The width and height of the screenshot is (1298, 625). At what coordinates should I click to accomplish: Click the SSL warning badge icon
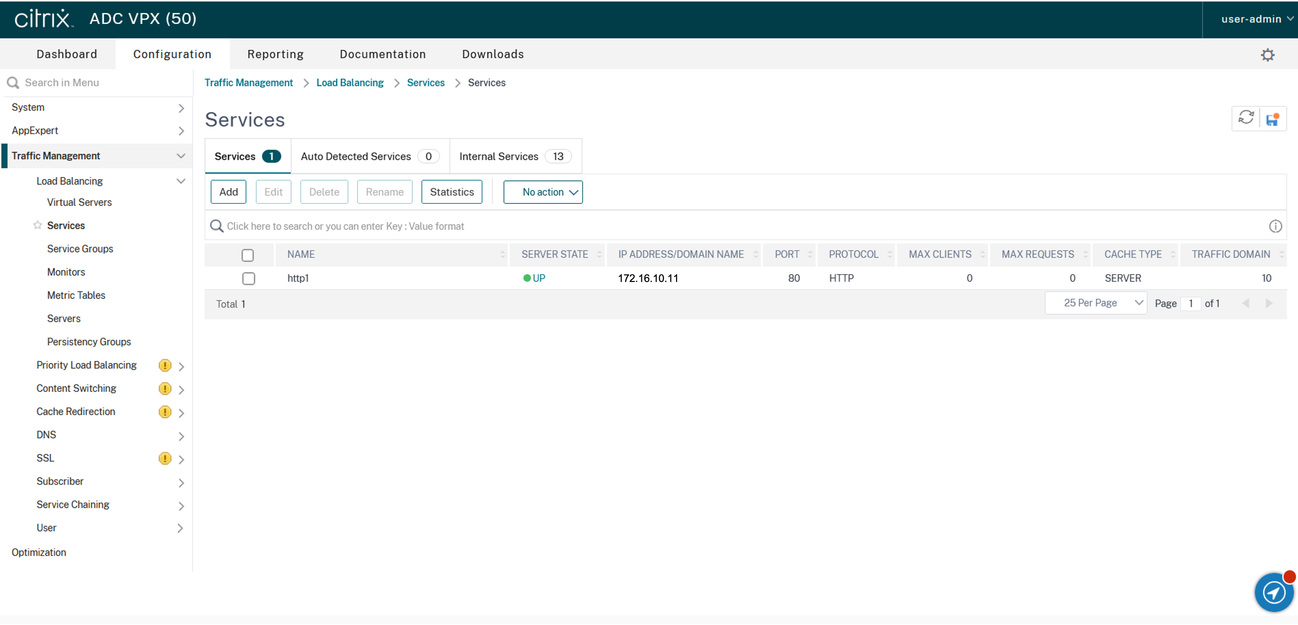(x=165, y=459)
